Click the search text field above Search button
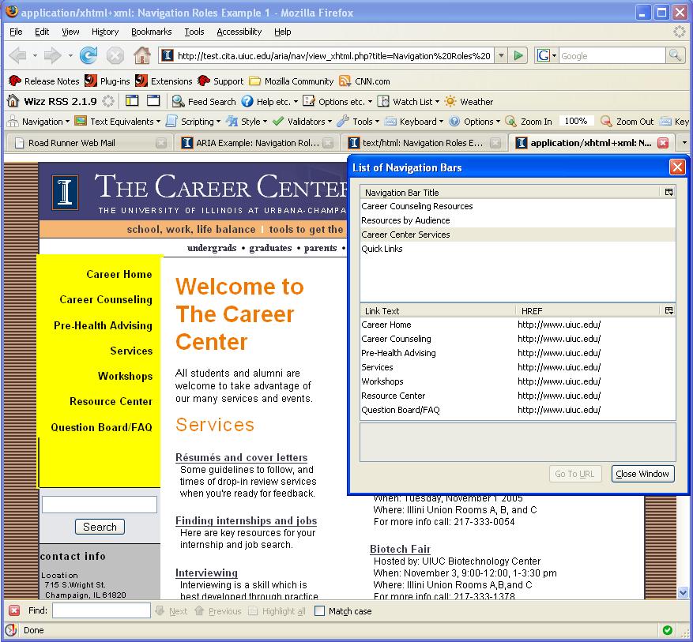Image resolution: width=693 pixels, height=642 pixels. tap(100, 505)
